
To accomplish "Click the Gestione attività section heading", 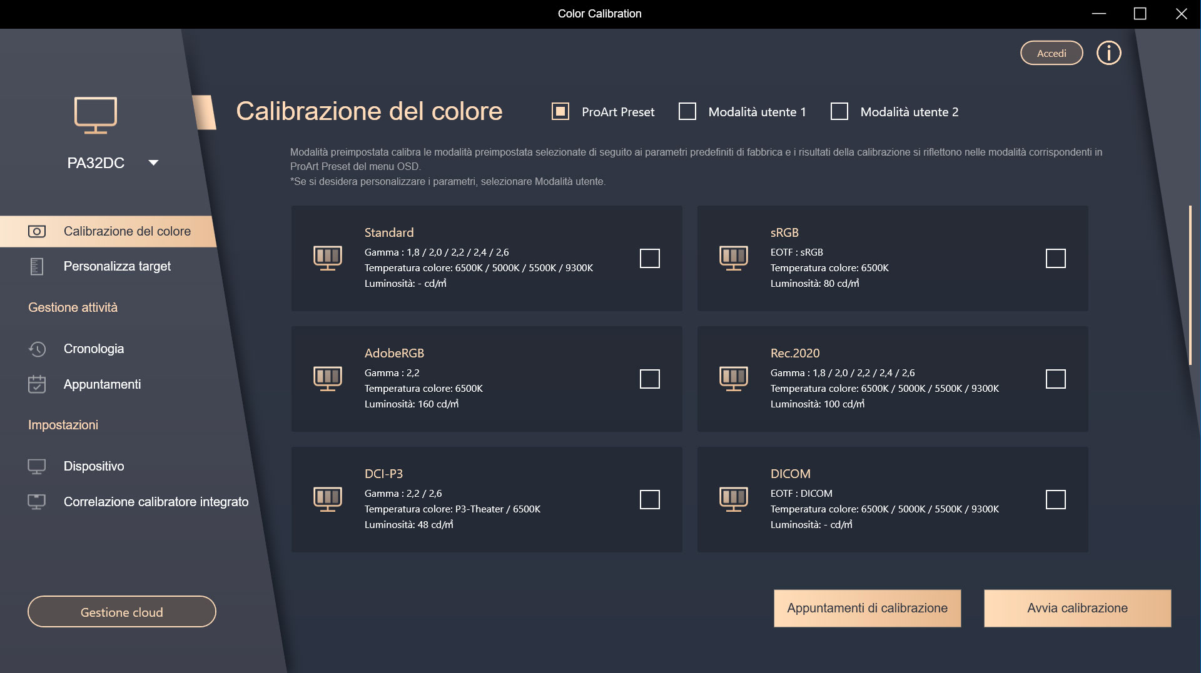I will [73, 307].
